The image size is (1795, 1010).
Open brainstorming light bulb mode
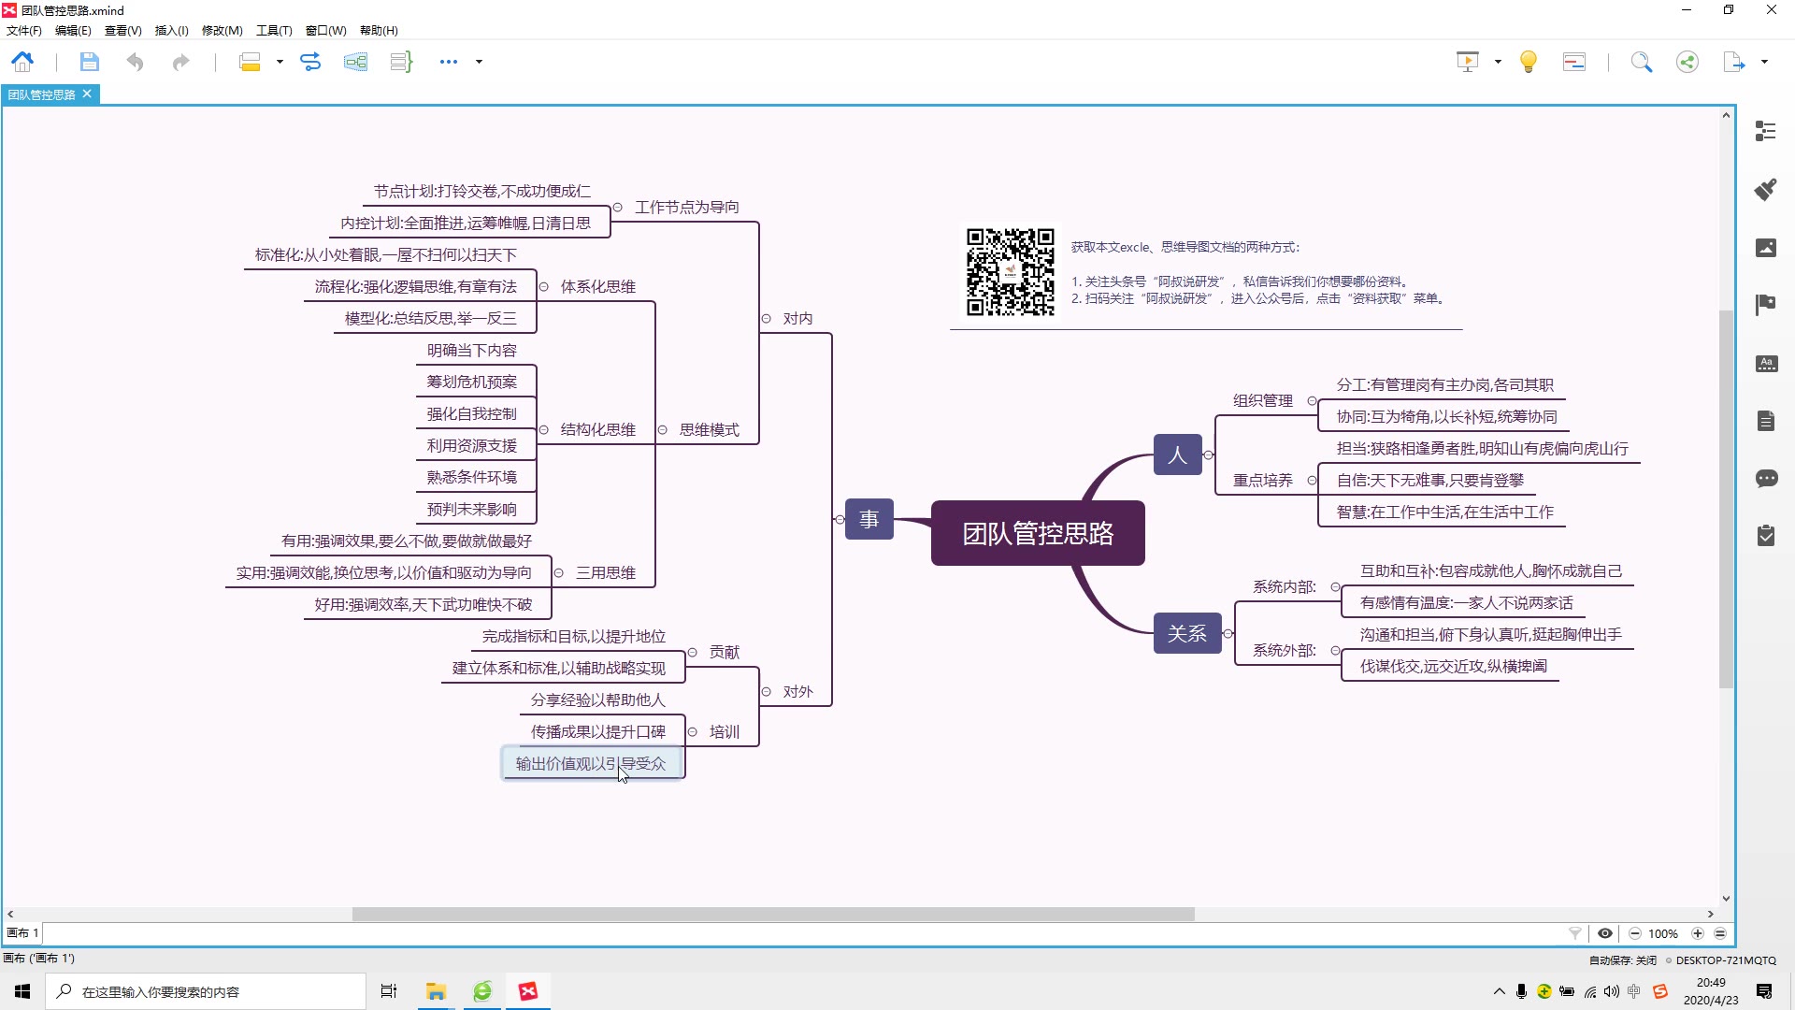point(1529,62)
